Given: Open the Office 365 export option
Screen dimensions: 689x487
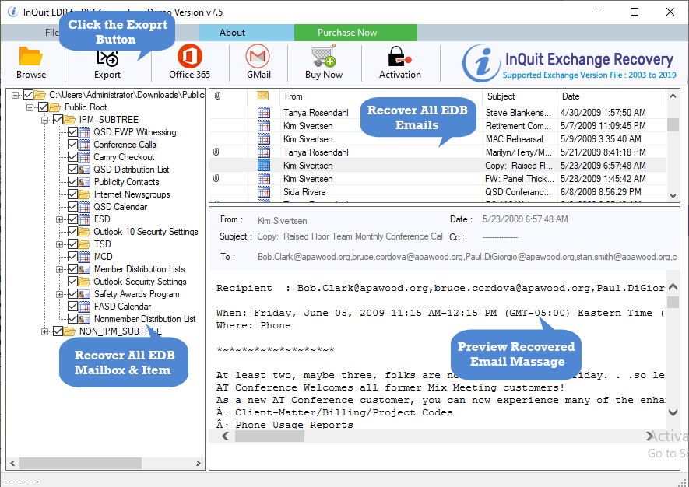Looking at the screenshot, I should click(x=189, y=57).
